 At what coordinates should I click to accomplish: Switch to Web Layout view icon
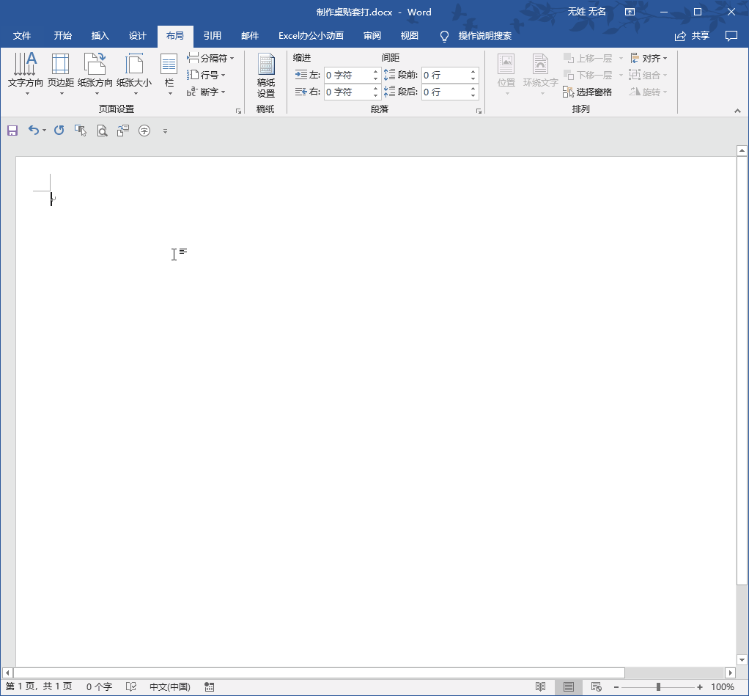[596, 687]
